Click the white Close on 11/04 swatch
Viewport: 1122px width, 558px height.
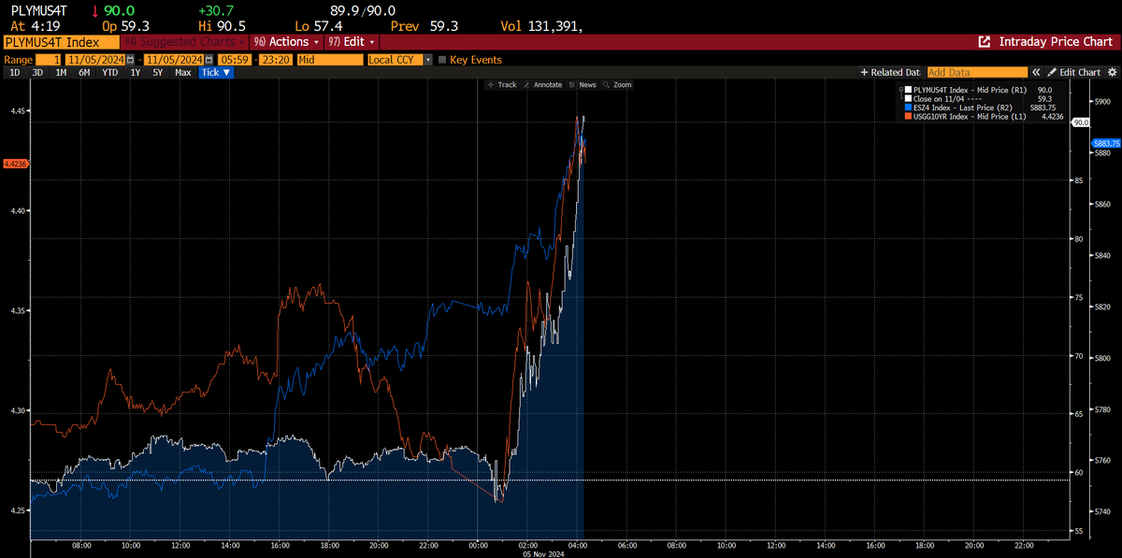pos(909,99)
